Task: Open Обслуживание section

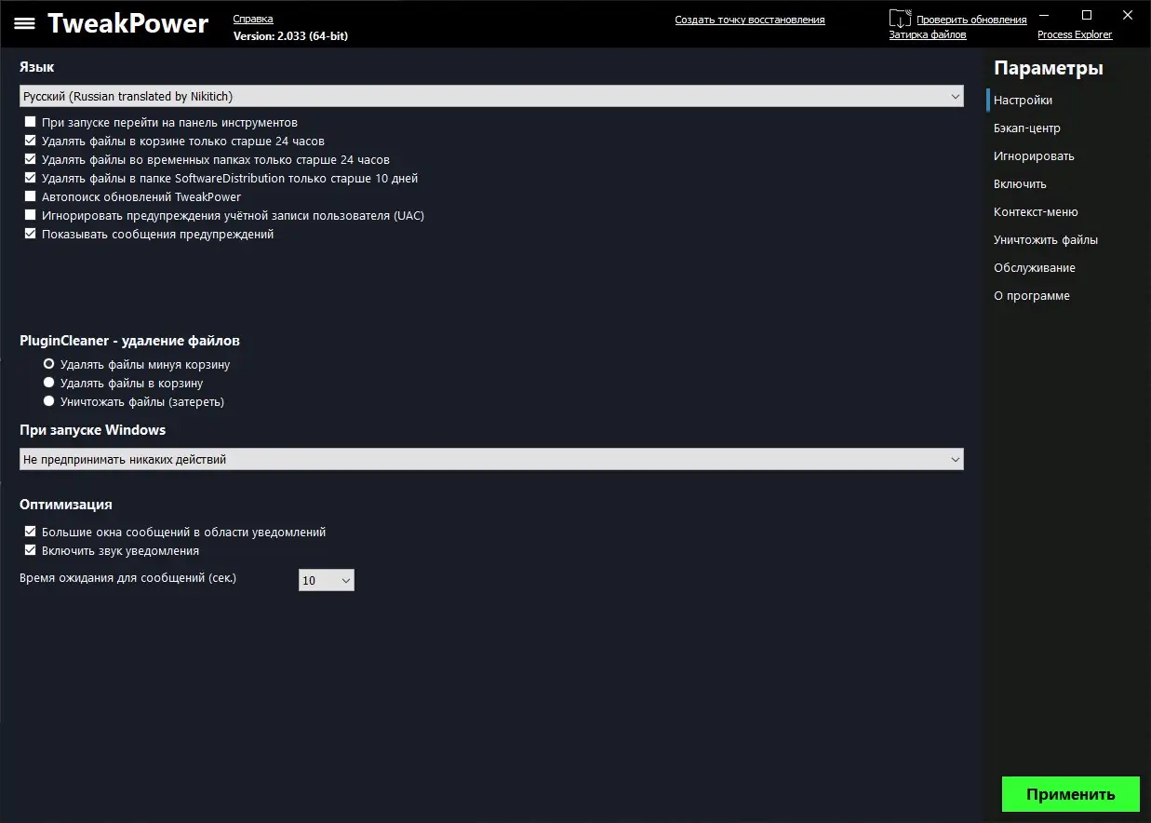Action: pyautogui.click(x=1035, y=267)
